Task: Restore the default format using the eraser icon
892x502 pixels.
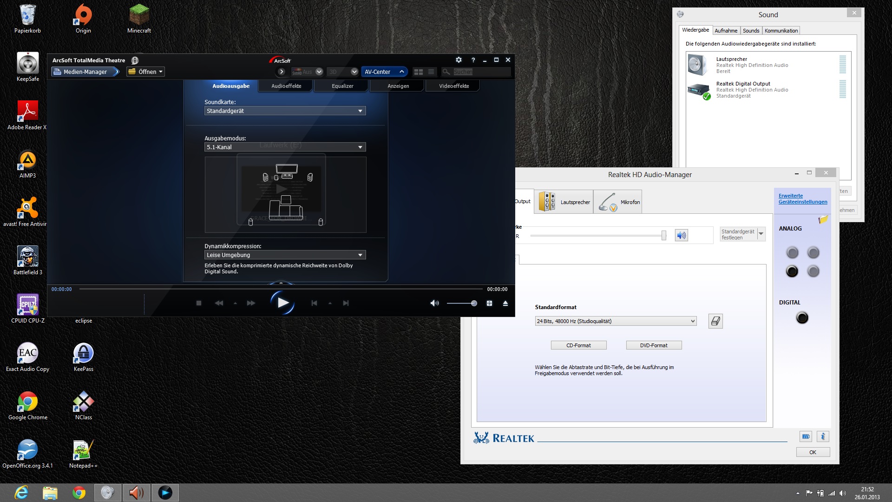Action: pos(715,321)
